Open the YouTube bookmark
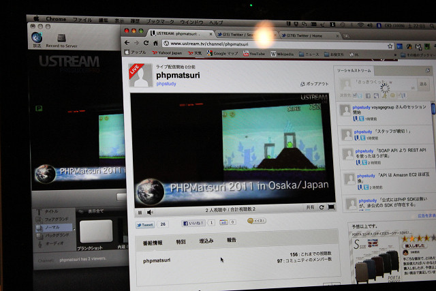 [x=254, y=54]
